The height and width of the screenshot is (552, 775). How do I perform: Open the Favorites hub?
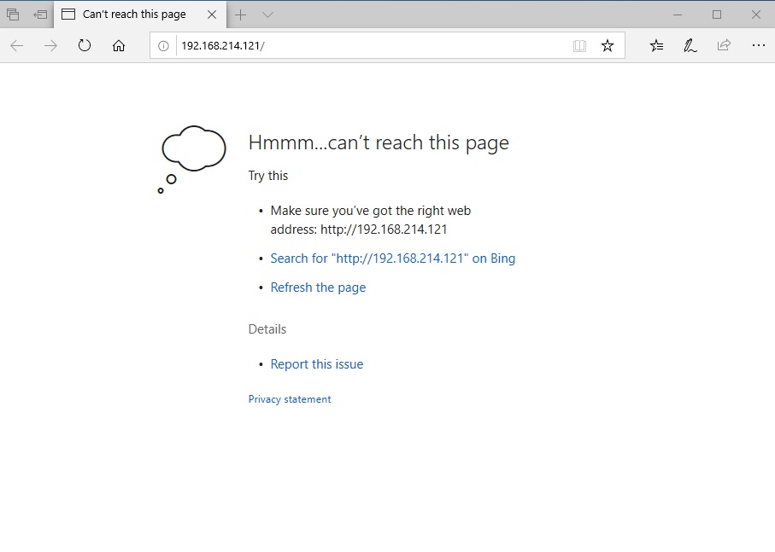pos(656,45)
